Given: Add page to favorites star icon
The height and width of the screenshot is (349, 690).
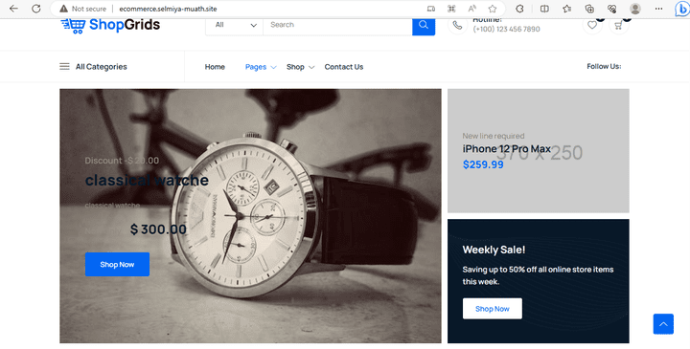Looking at the screenshot, I should tap(493, 9).
